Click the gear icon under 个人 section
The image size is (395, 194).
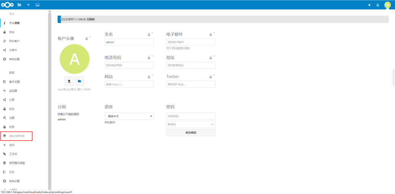[x=4, y=59]
